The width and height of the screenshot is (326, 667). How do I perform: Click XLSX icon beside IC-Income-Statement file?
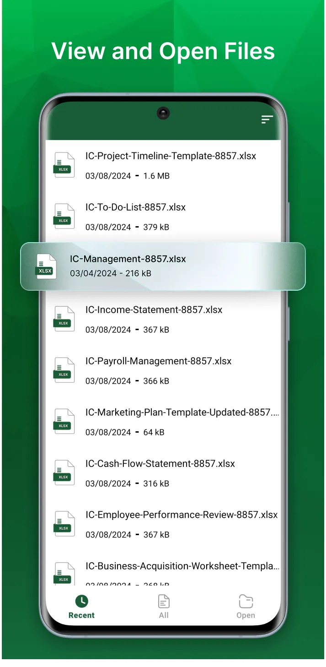pyautogui.click(x=64, y=319)
